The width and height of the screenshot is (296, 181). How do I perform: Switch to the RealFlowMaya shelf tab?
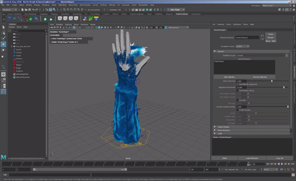pos(182,14)
